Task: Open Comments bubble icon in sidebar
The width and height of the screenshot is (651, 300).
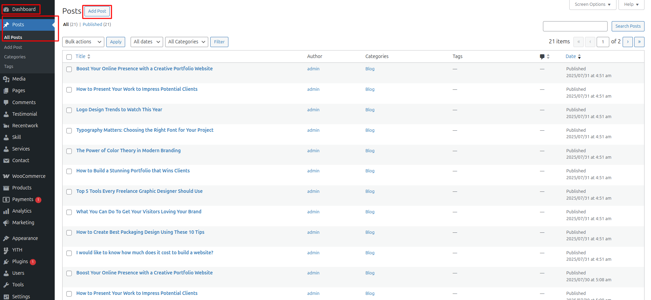Action: coord(6,102)
